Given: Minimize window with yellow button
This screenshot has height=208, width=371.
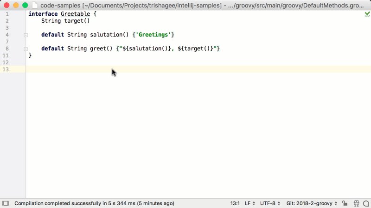Looking at the screenshot, I should [16, 5].
